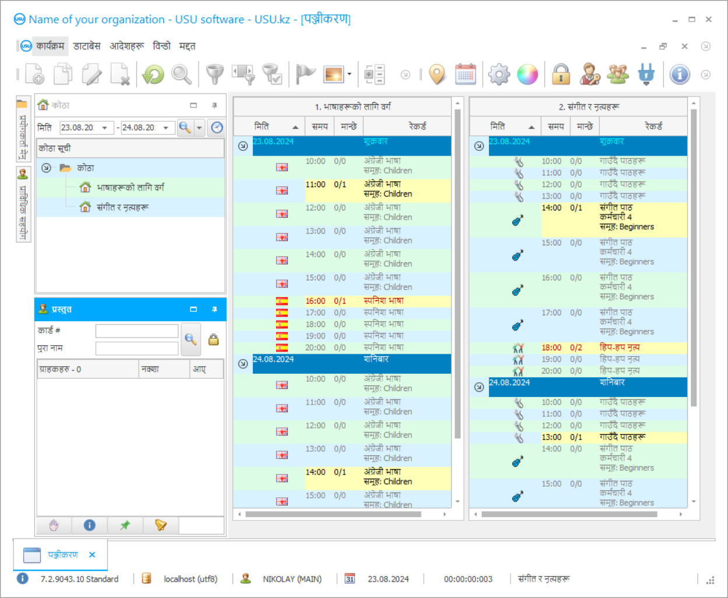Open the कार्यक्रम menu
This screenshot has height=598, width=728.
click(50, 46)
